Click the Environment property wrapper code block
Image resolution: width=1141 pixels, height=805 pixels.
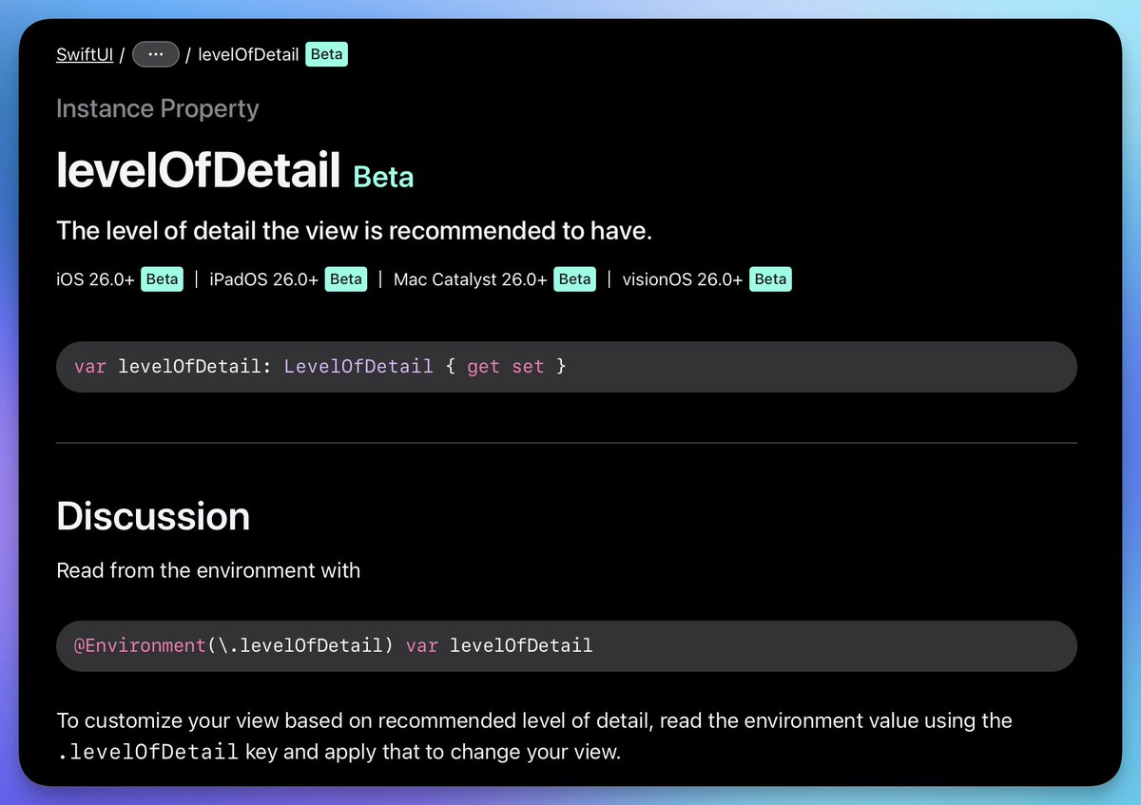click(x=568, y=645)
